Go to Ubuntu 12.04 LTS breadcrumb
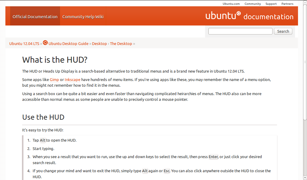Screen dimensions: 307x180 pyautogui.click(x=24, y=44)
